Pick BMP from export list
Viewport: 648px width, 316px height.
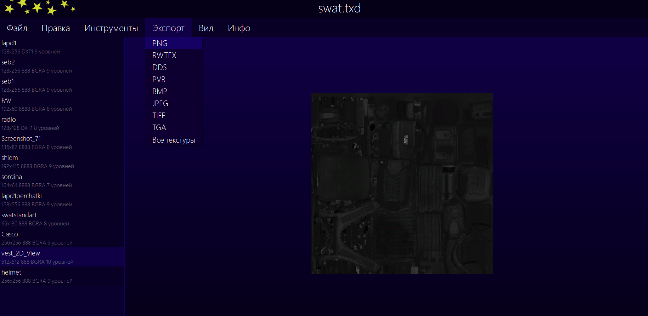point(159,91)
